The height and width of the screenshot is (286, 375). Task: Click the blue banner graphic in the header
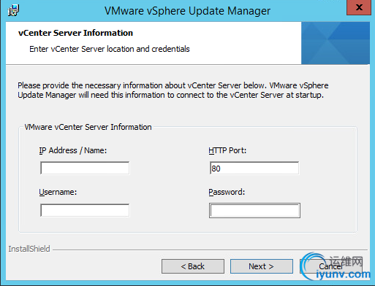336,43
